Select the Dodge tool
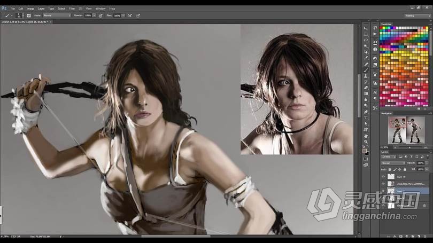Viewport: 433px width, 243px height. (x=366, y=106)
